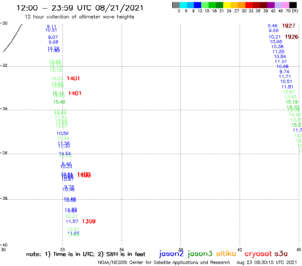Select the -38 latitude axis label
The image size is (302, 266).
tap(4, 198)
